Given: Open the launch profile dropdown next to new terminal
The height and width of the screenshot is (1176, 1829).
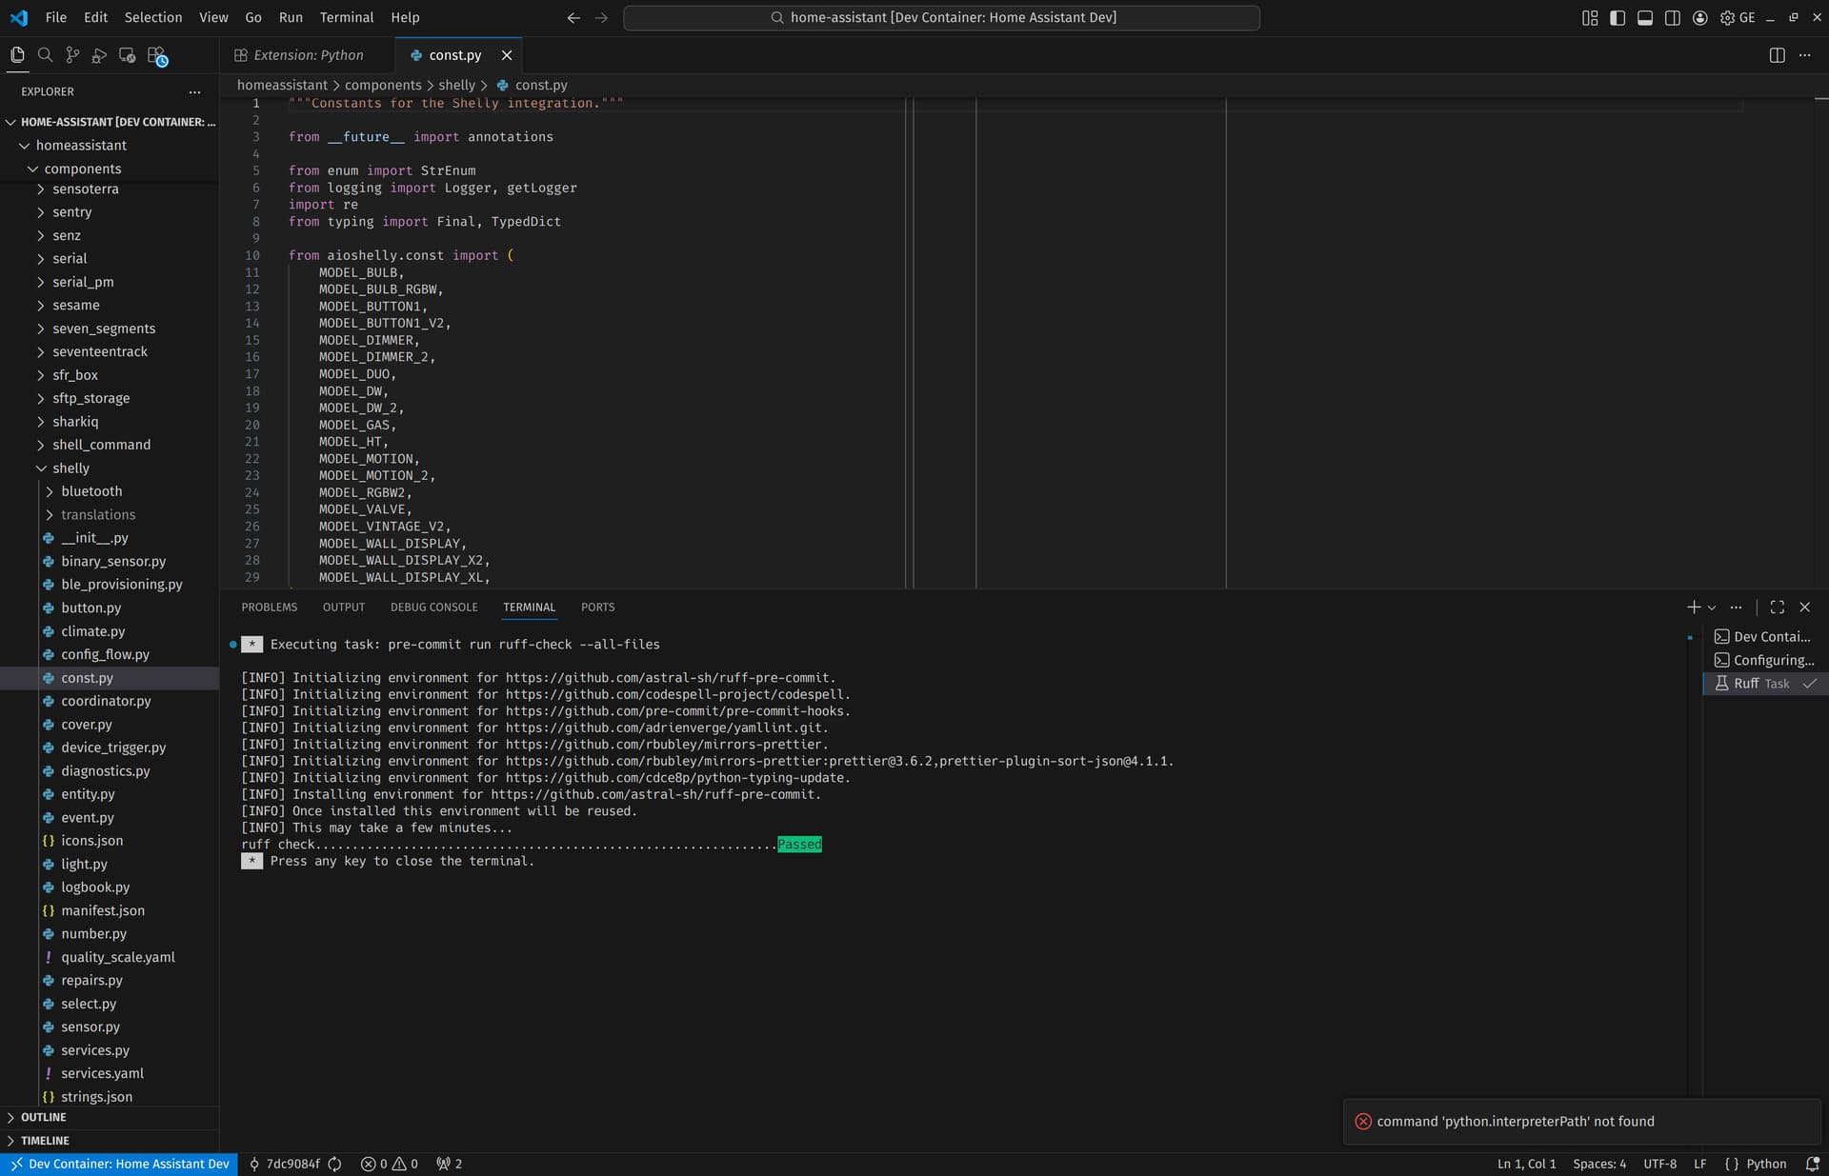Looking at the screenshot, I should (1712, 608).
